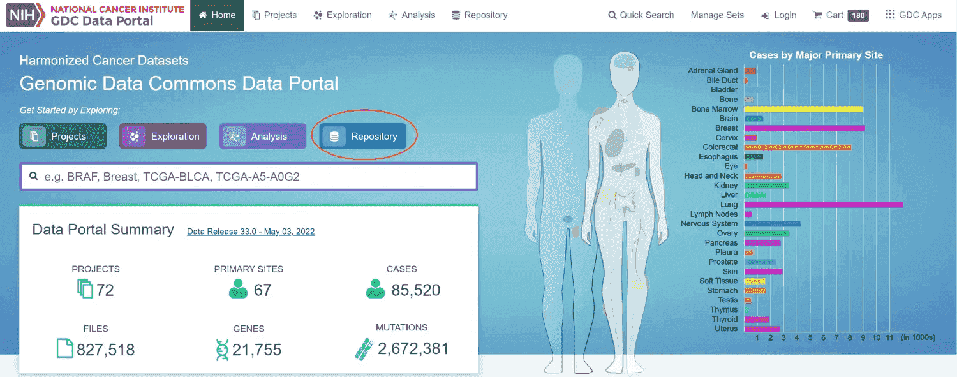Open Data Release 33.0 link
Image resolution: width=957 pixels, height=377 pixels.
[251, 232]
